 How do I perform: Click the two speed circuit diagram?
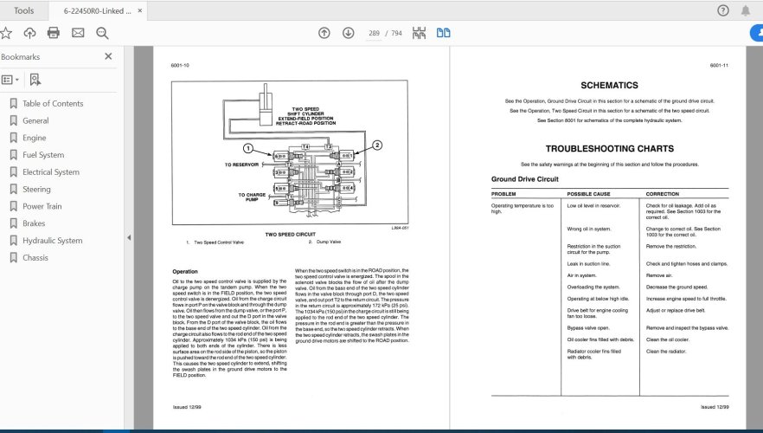pos(290,152)
